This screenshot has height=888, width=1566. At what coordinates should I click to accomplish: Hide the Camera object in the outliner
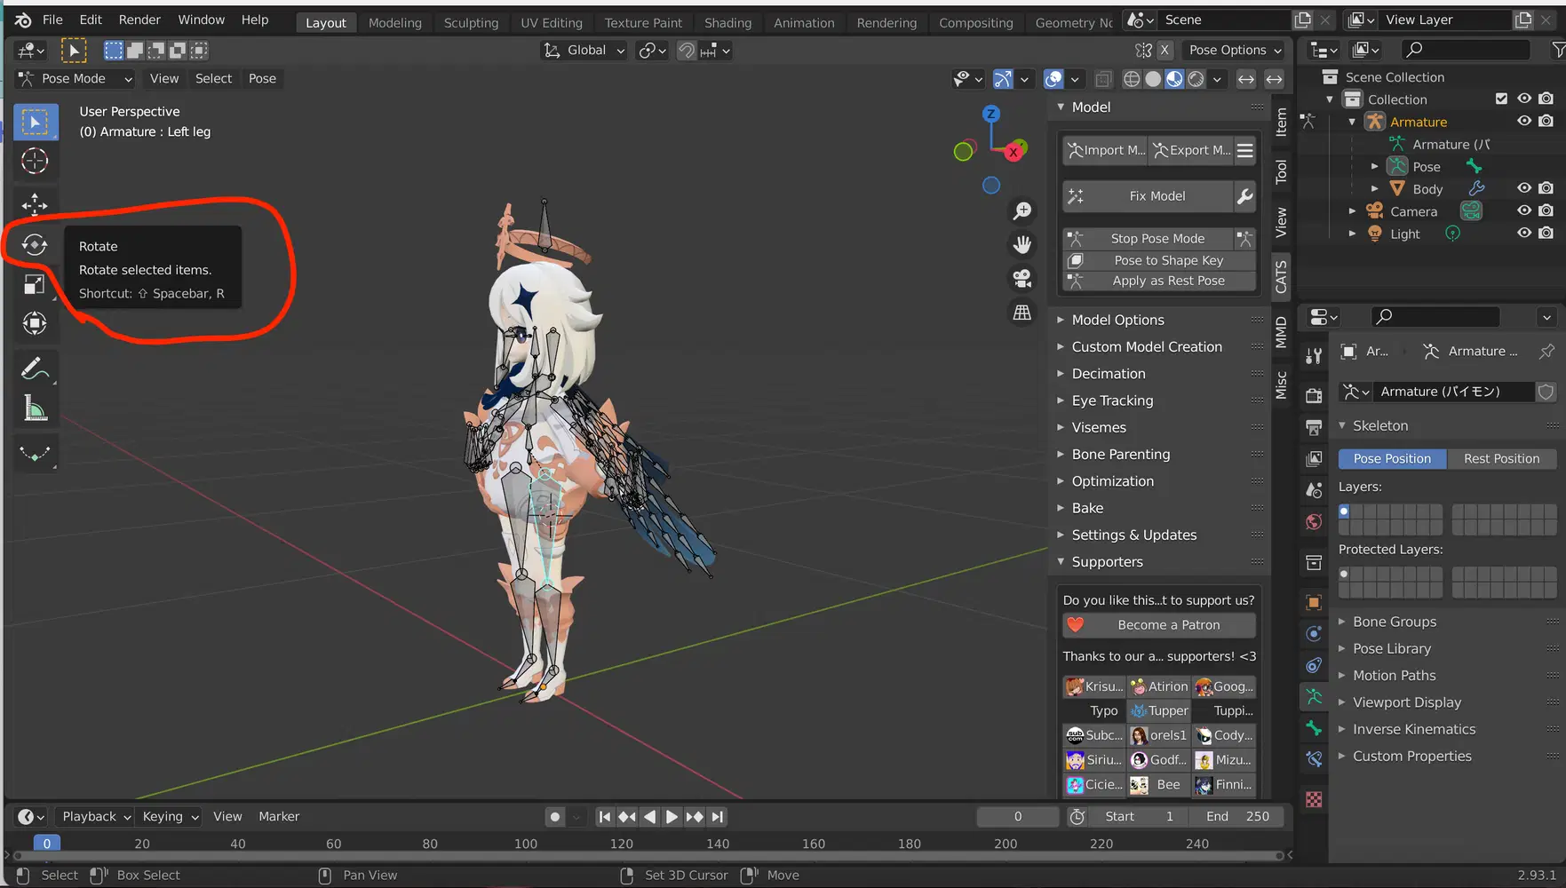pyautogui.click(x=1524, y=210)
